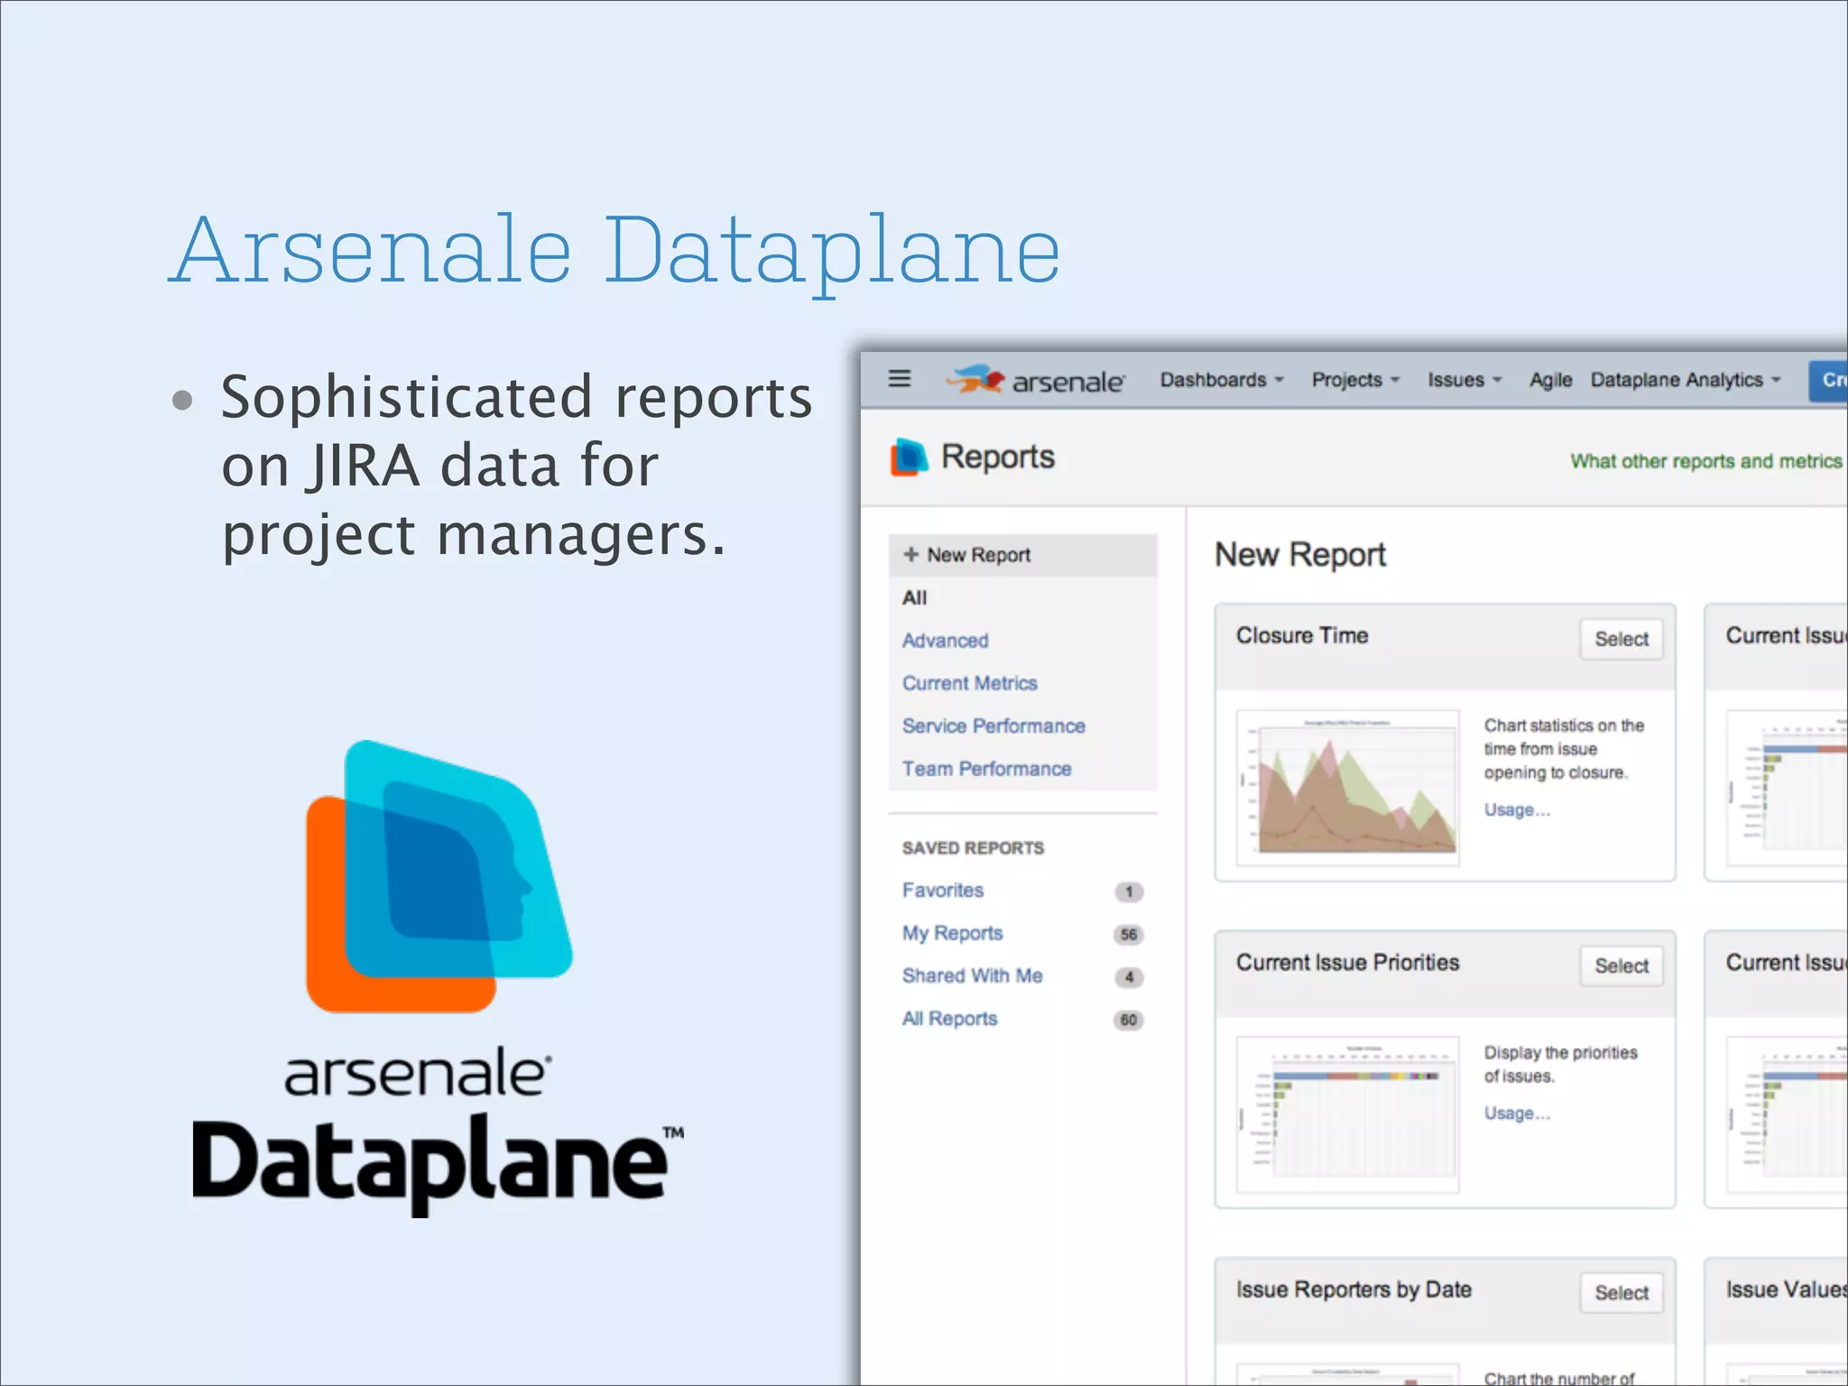The width and height of the screenshot is (1848, 1386).
Task: Open Usage link for Current Issue Priorities
Action: pyautogui.click(x=1517, y=1113)
